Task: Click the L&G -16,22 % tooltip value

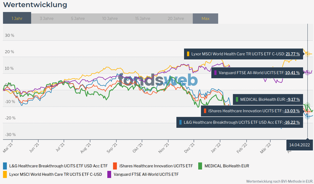Action: pyautogui.click(x=292, y=122)
